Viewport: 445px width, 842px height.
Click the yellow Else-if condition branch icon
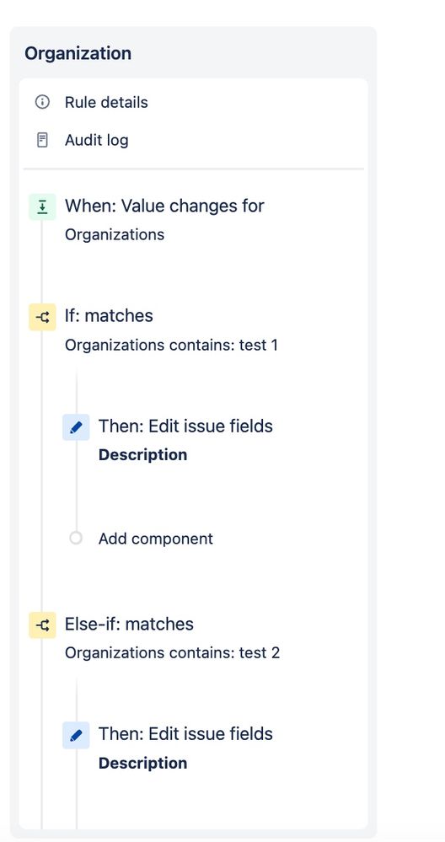[x=42, y=625]
